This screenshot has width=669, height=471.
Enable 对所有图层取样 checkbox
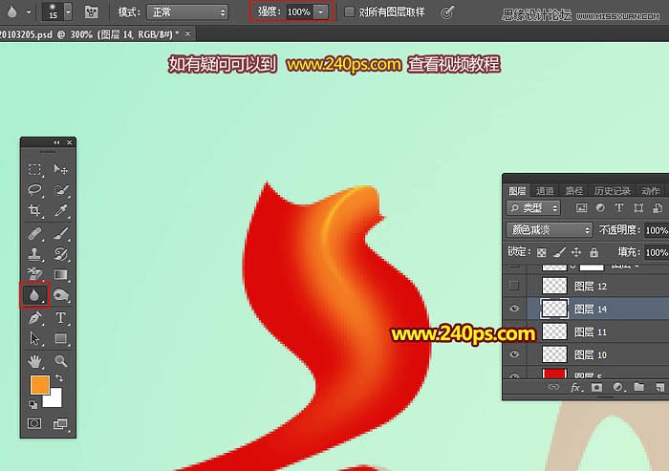pyautogui.click(x=350, y=12)
